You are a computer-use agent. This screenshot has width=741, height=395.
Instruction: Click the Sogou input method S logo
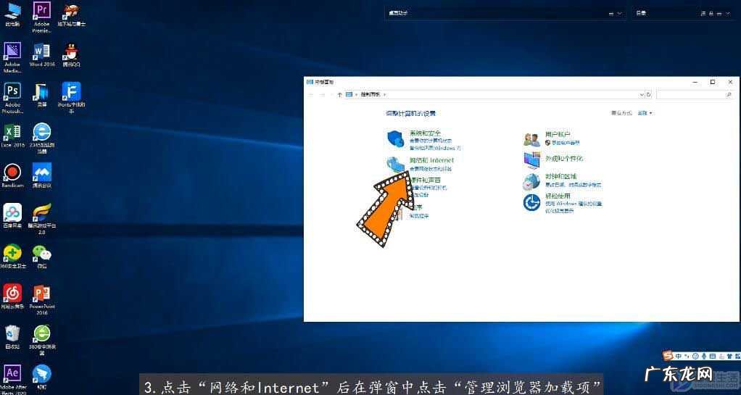(x=667, y=356)
